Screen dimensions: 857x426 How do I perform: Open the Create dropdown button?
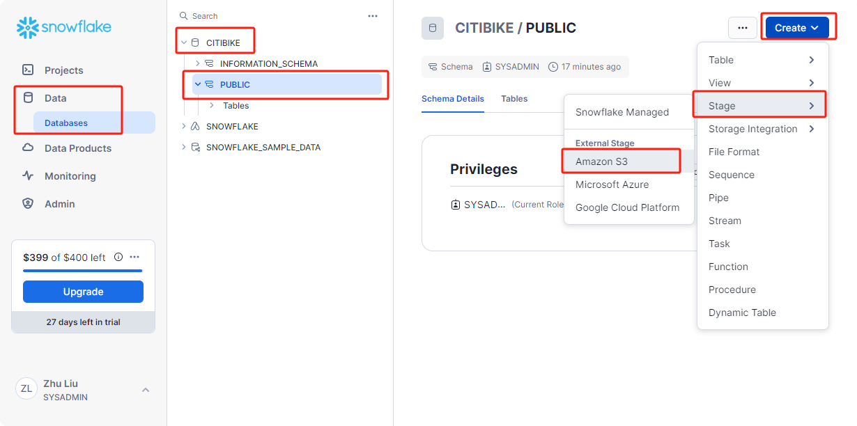pyautogui.click(x=796, y=28)
